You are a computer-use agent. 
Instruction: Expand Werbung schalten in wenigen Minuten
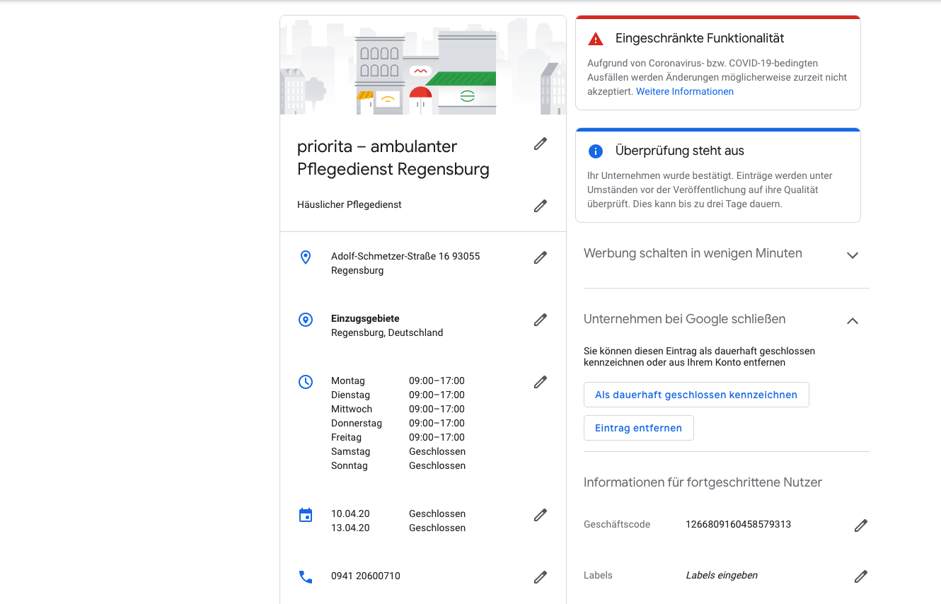point(853,255)
